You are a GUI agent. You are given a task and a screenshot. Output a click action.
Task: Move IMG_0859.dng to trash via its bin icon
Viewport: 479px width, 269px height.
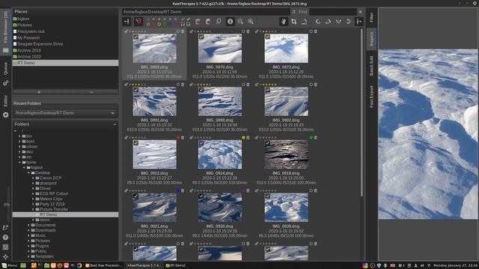point(183,31)
